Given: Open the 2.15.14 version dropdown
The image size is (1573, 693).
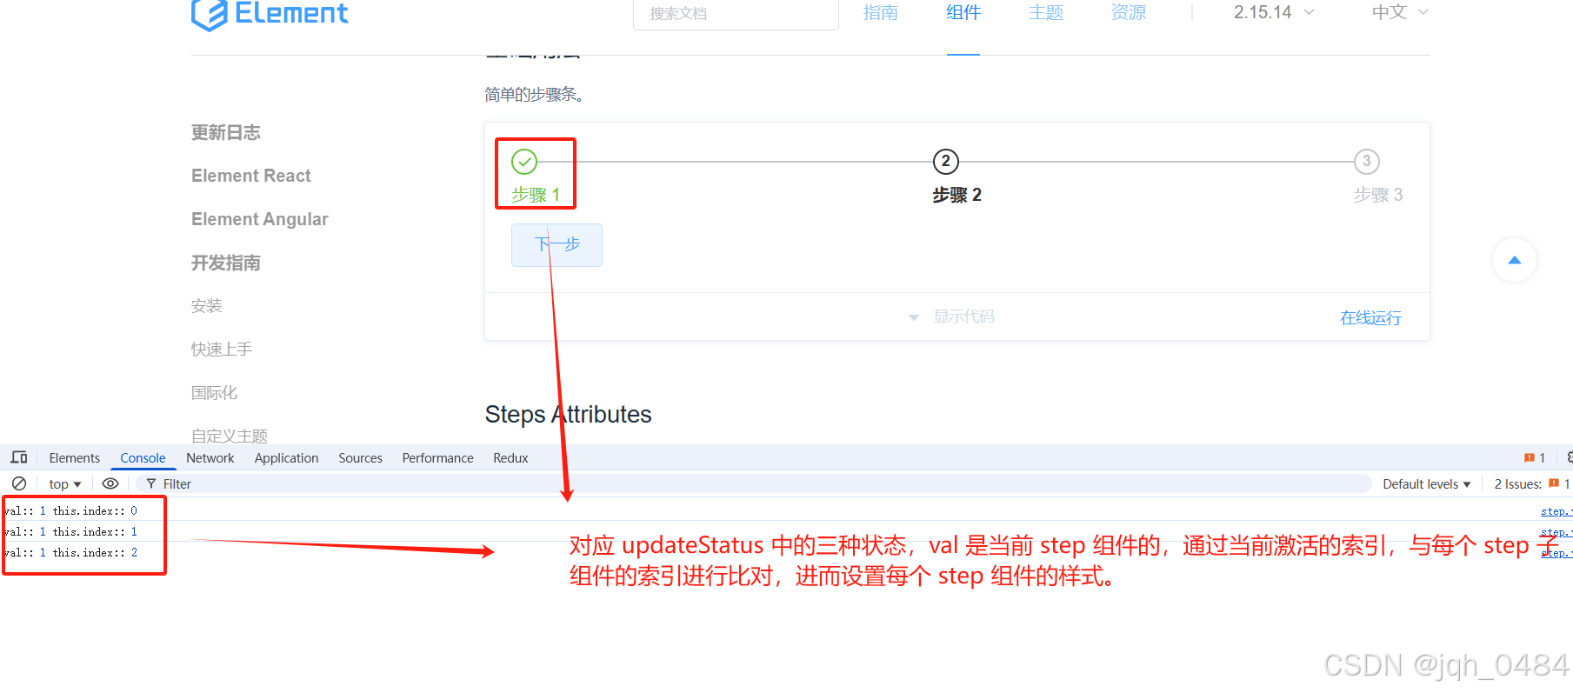Looking at the screenshot, I should coord(1274,12).
